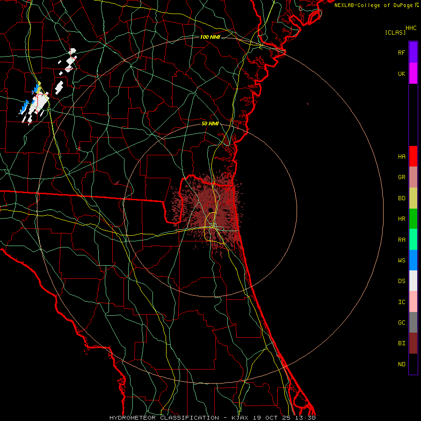Click the HR green legend swatch
The height and width of the screenshot is (421, 421).
point(413,219)
